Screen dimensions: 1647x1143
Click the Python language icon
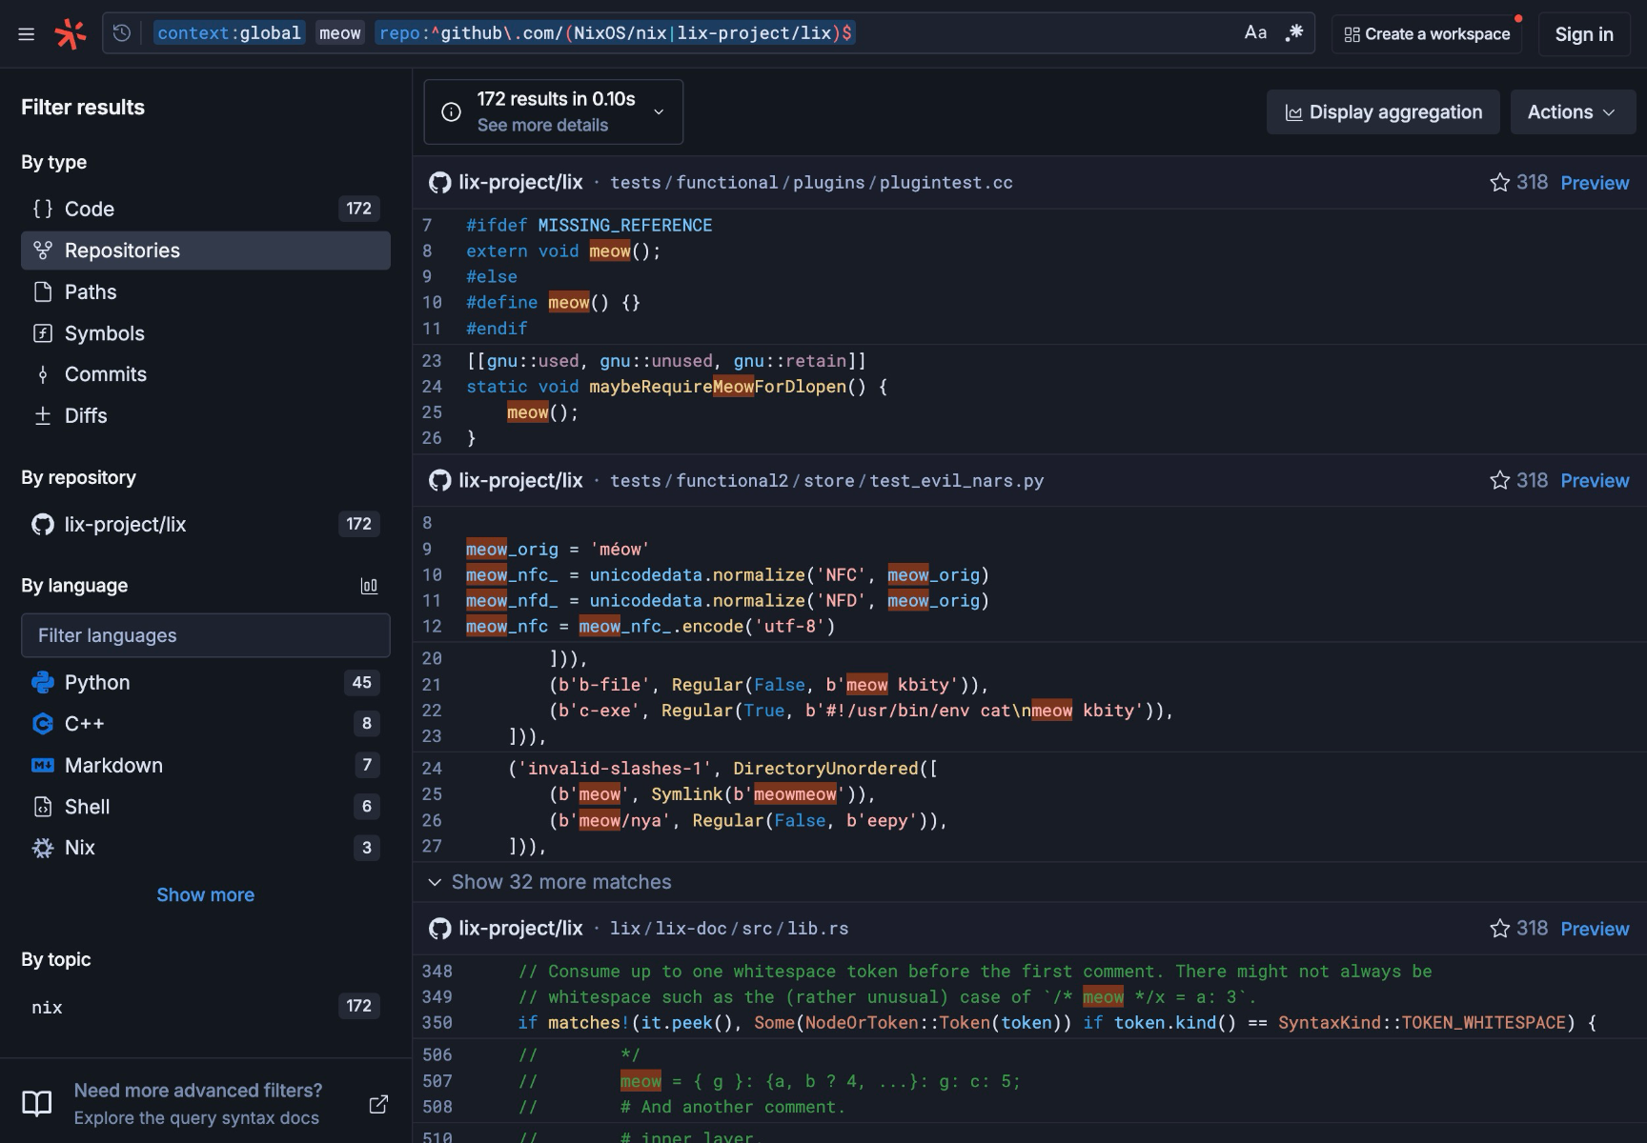coord(43,682)
